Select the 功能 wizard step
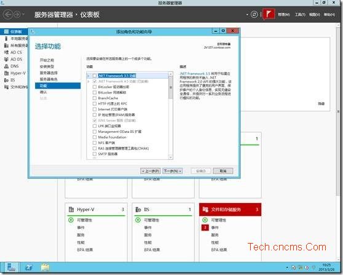 coord(58,86)
